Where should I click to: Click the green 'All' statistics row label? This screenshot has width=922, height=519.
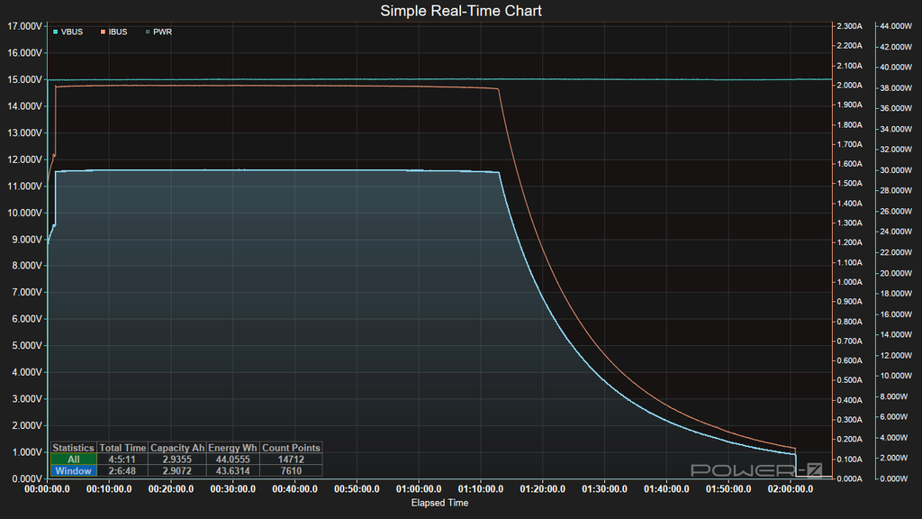click(x=74, y=460)
